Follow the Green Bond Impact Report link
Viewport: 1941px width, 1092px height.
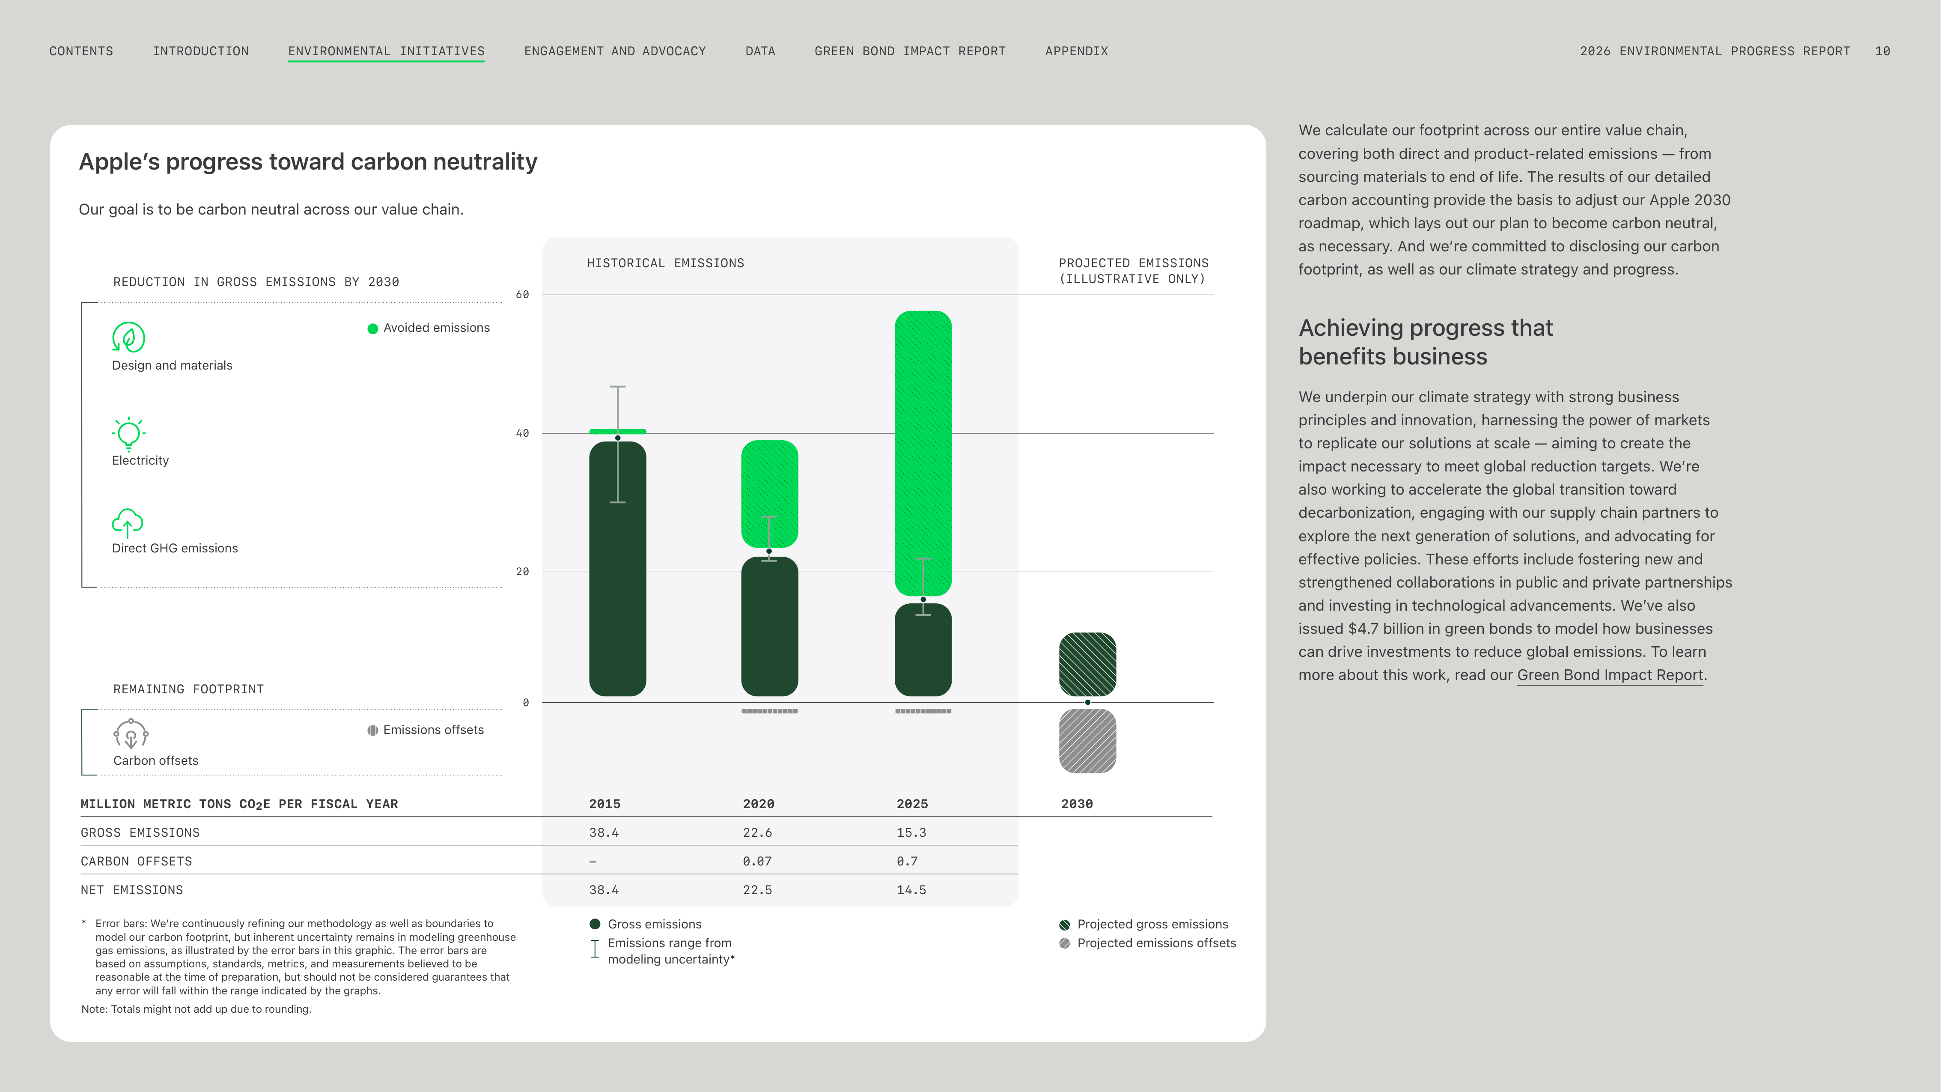pos(1610,675)
